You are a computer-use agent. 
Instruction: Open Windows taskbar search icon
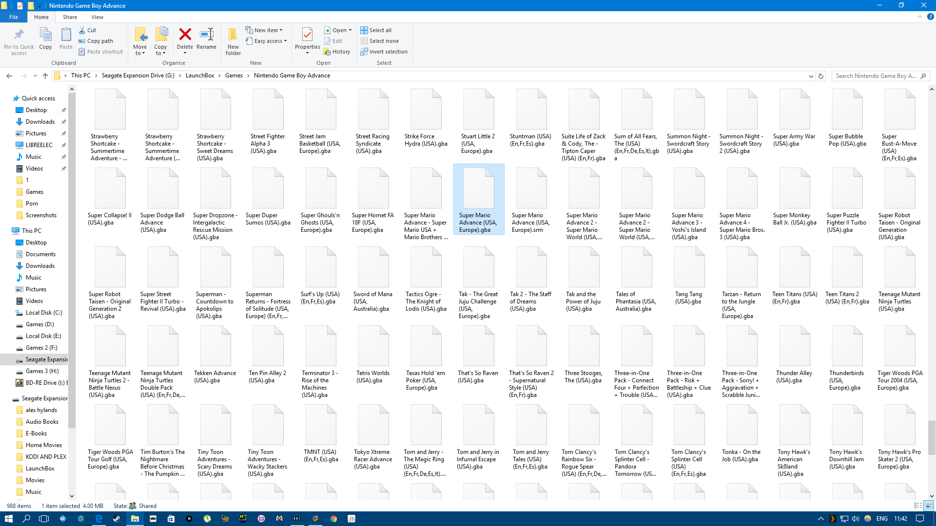[26, 519]
